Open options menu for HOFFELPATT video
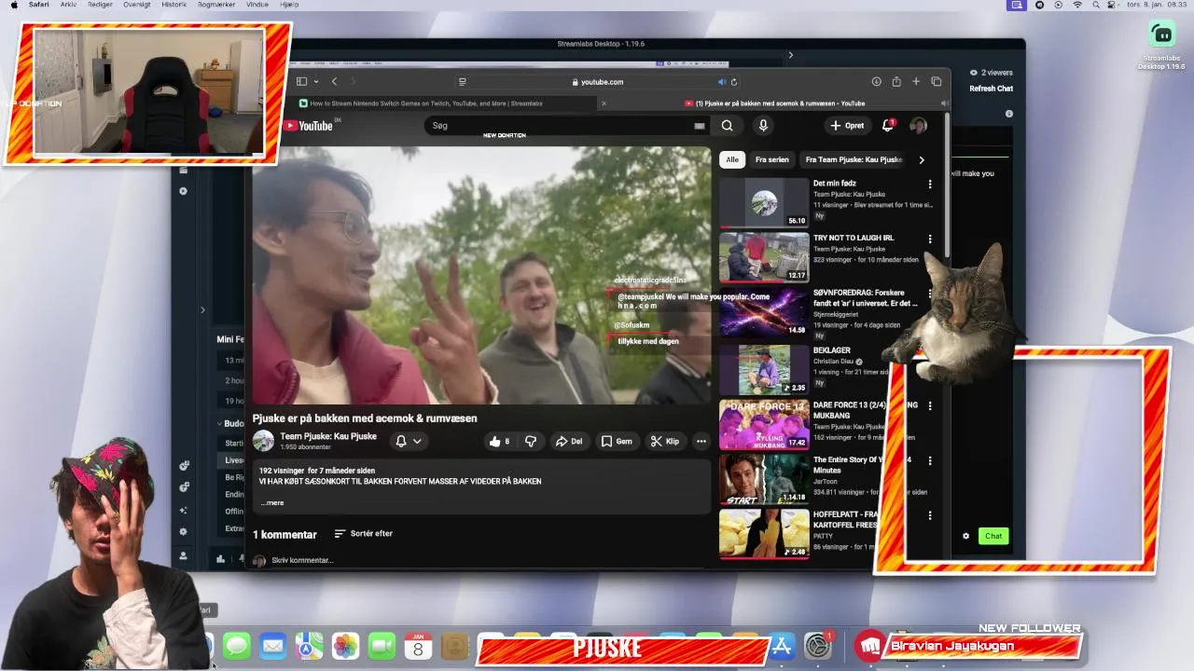The image size is (1194, 671). (930, 515)
